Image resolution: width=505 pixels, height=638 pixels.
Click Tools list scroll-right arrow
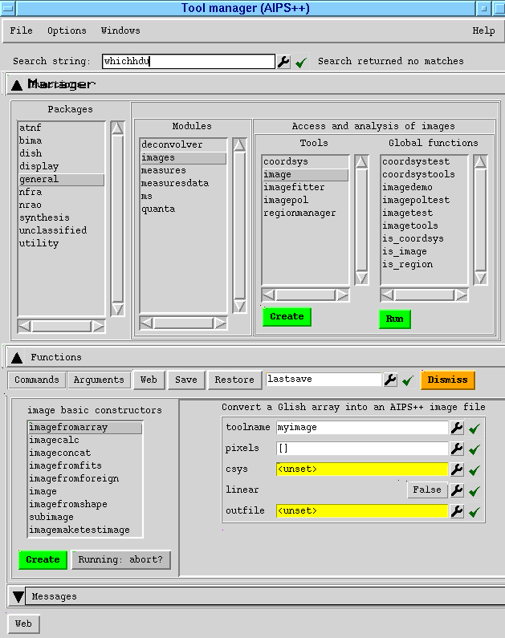pyautogui.click(x=342, y=295)
